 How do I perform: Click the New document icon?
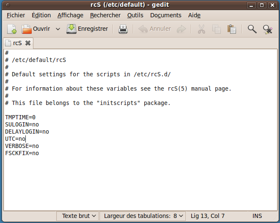(x=11, y=29)
